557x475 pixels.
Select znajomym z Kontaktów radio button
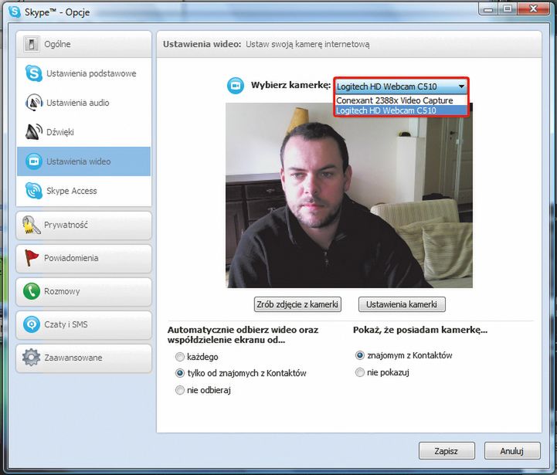[360, 355]
